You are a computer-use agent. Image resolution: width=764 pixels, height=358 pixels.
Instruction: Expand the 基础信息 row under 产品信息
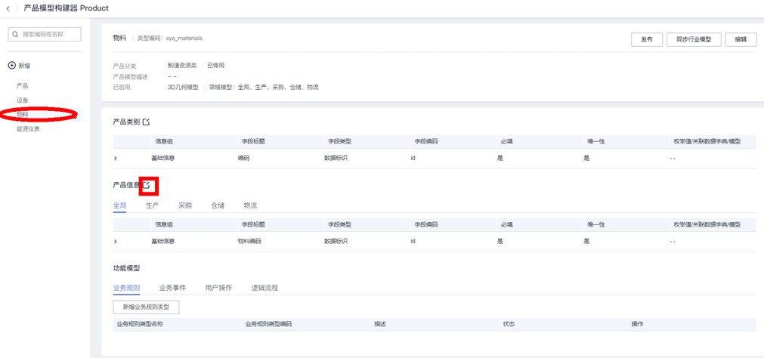click(116, 242)
